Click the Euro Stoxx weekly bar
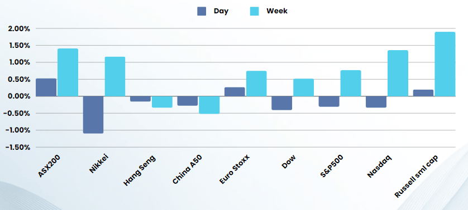 click(x=256, y=84)
